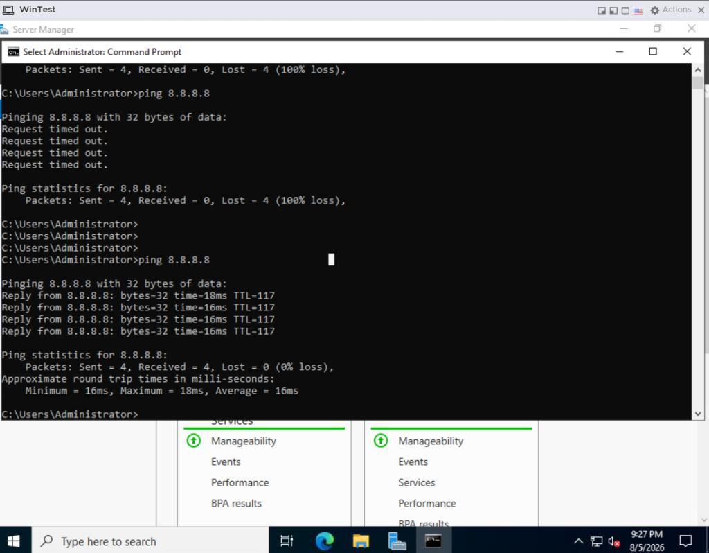Click the taskbar search box
The width and height of the screenshot is (709, 553).
pyautogui.click(x=150, y=541)
